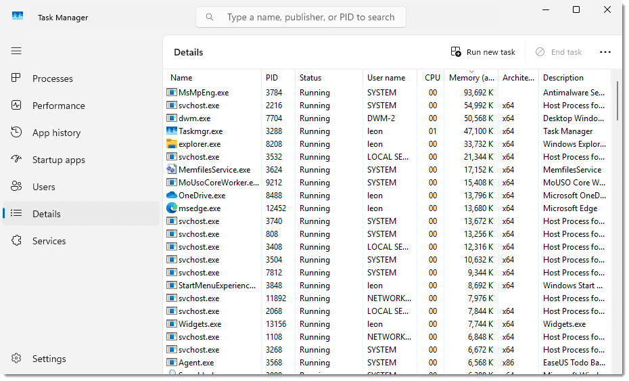Click the Processes sidebar icon
The image size is (629, 381).
click(x=16, y=78)
